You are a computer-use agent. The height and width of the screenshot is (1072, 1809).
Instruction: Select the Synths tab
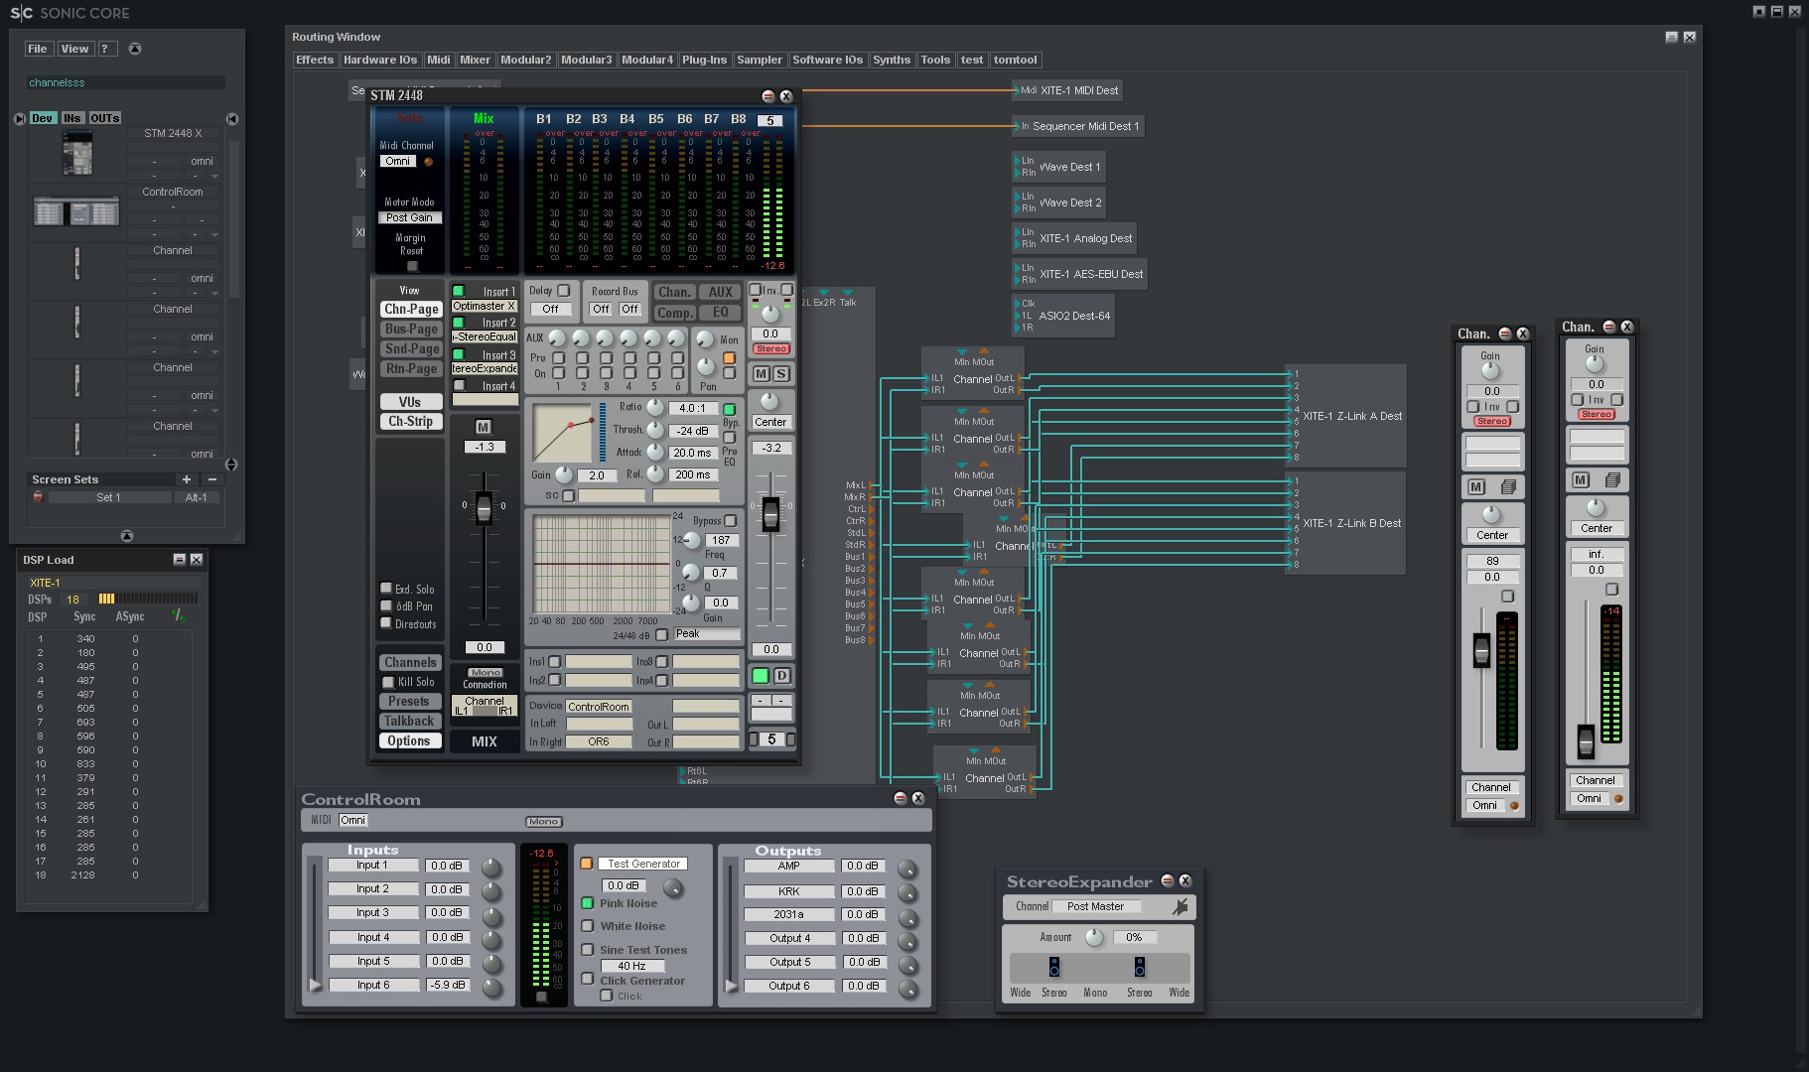coord(892,60)
